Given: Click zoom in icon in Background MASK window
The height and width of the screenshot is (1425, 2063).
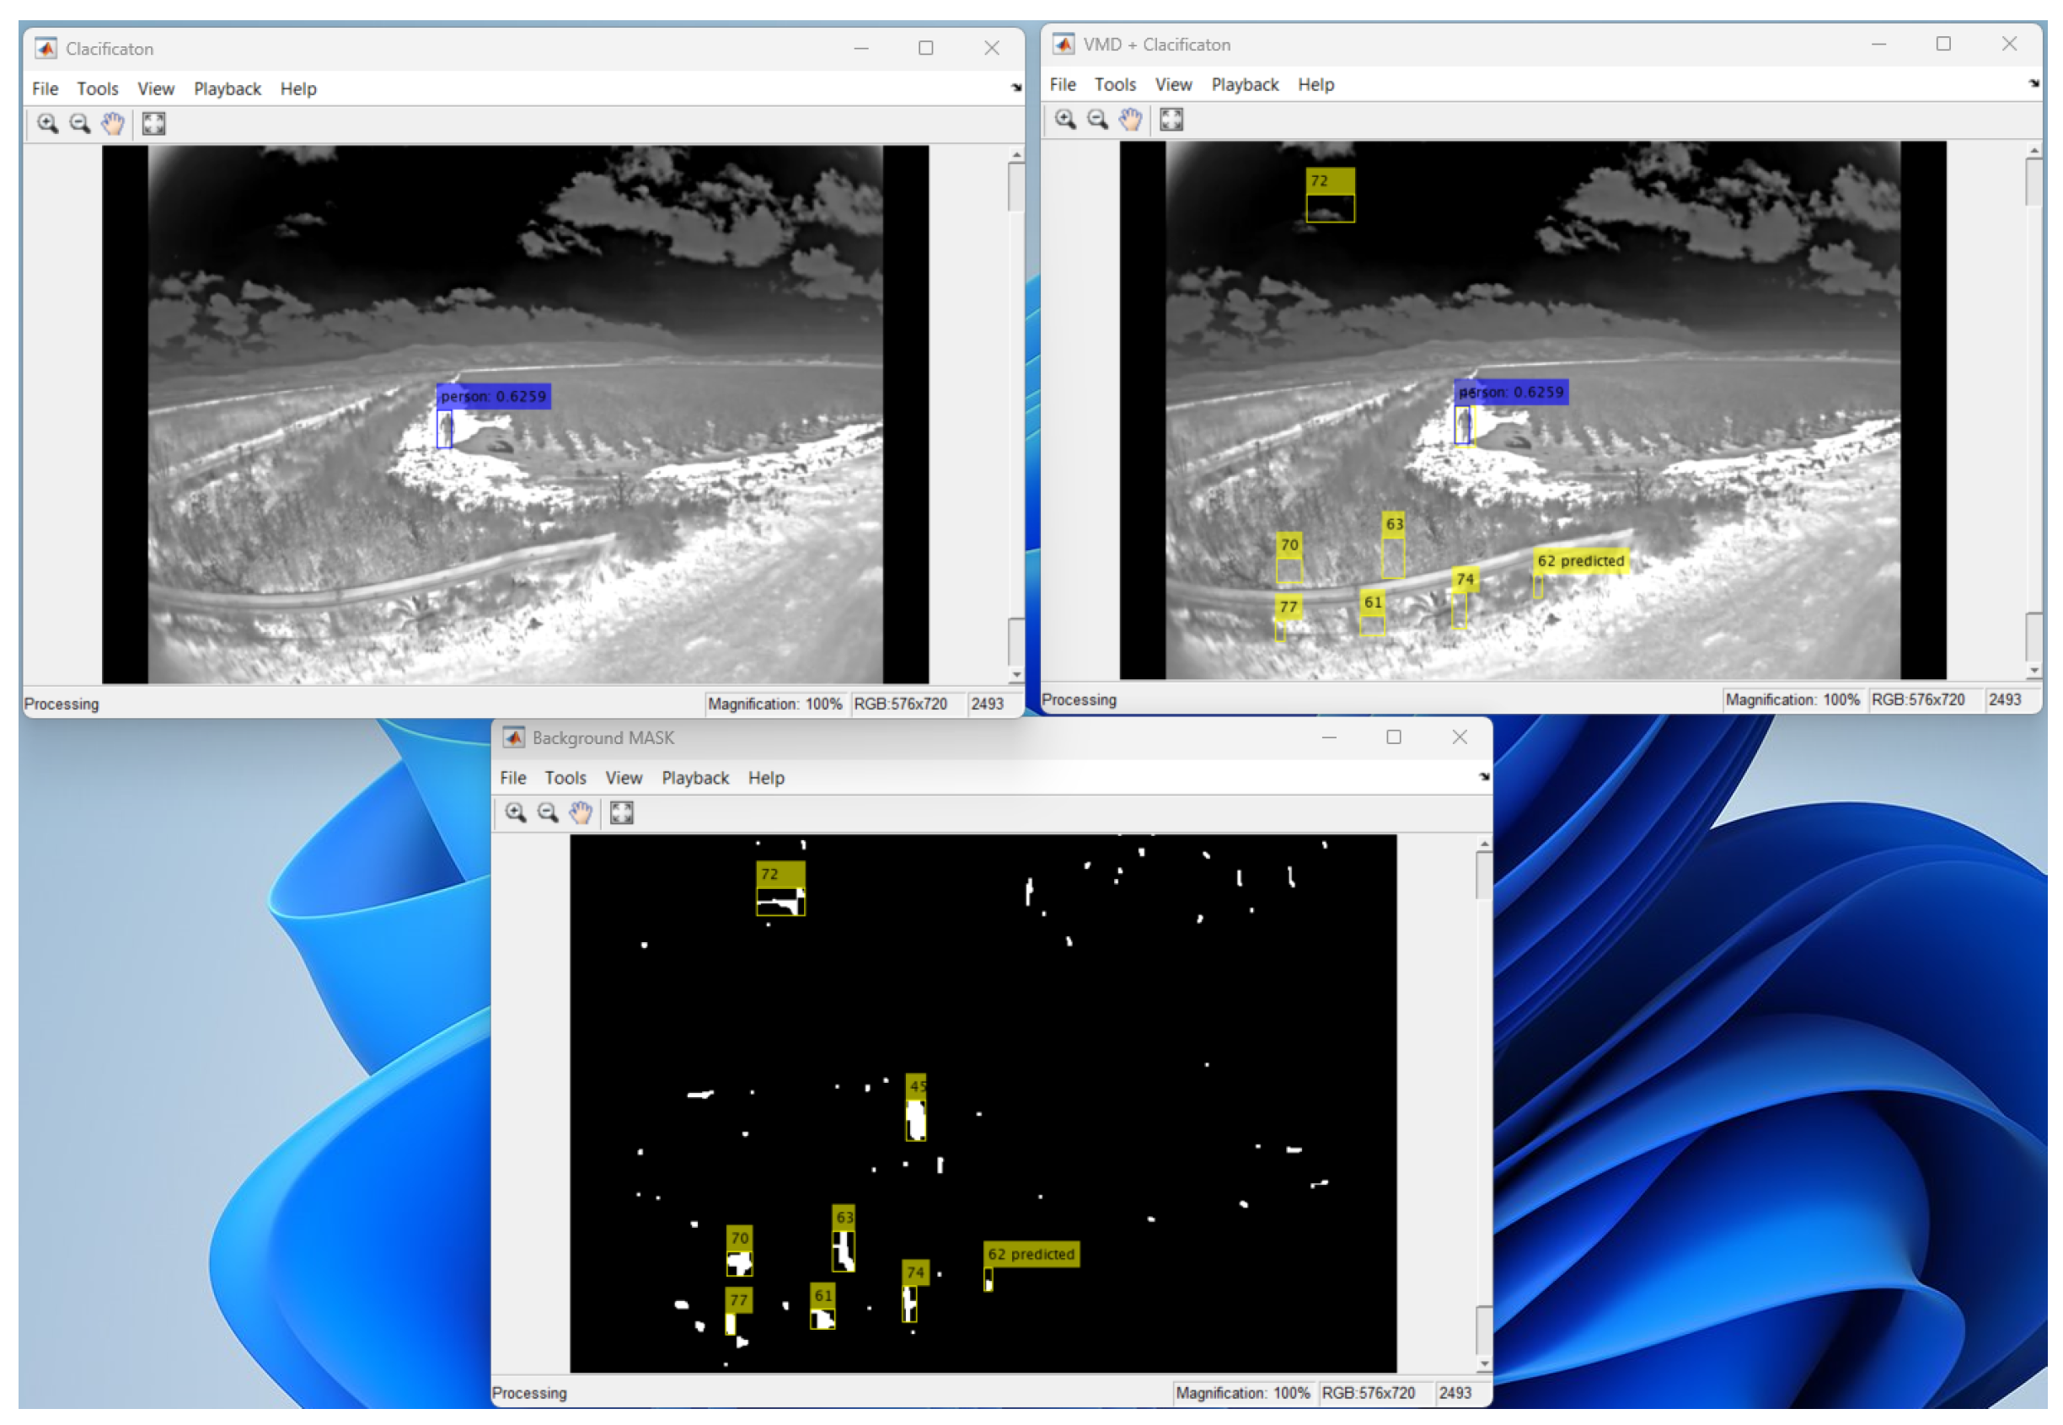Looking at the screenshot, I should pos(515,813).
